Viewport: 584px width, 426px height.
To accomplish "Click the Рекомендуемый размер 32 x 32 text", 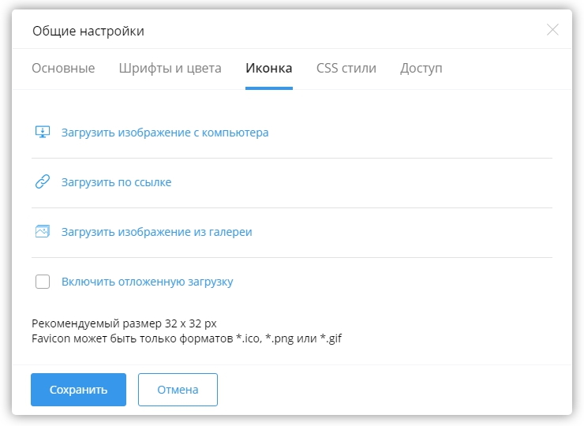I will point(124,324).
